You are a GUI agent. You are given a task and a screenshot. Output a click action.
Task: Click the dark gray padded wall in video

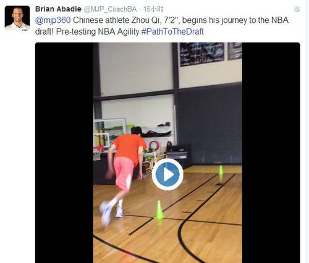[209, 125]
